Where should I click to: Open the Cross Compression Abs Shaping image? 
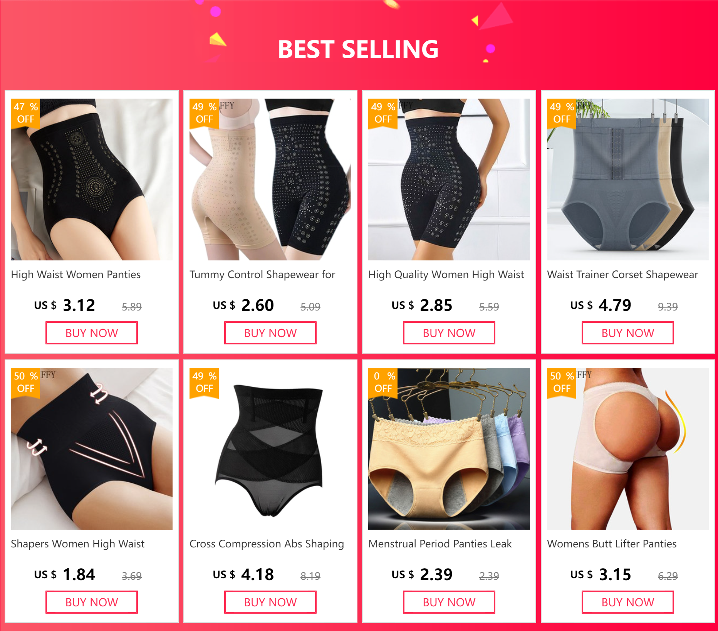pyautogui.click(x=270, y=449)
